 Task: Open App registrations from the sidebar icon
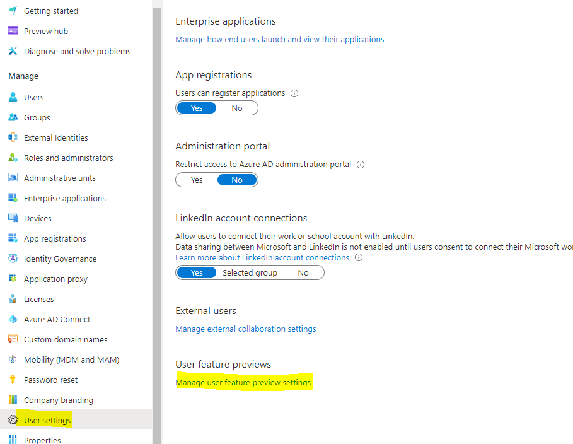tap(13, 238)
